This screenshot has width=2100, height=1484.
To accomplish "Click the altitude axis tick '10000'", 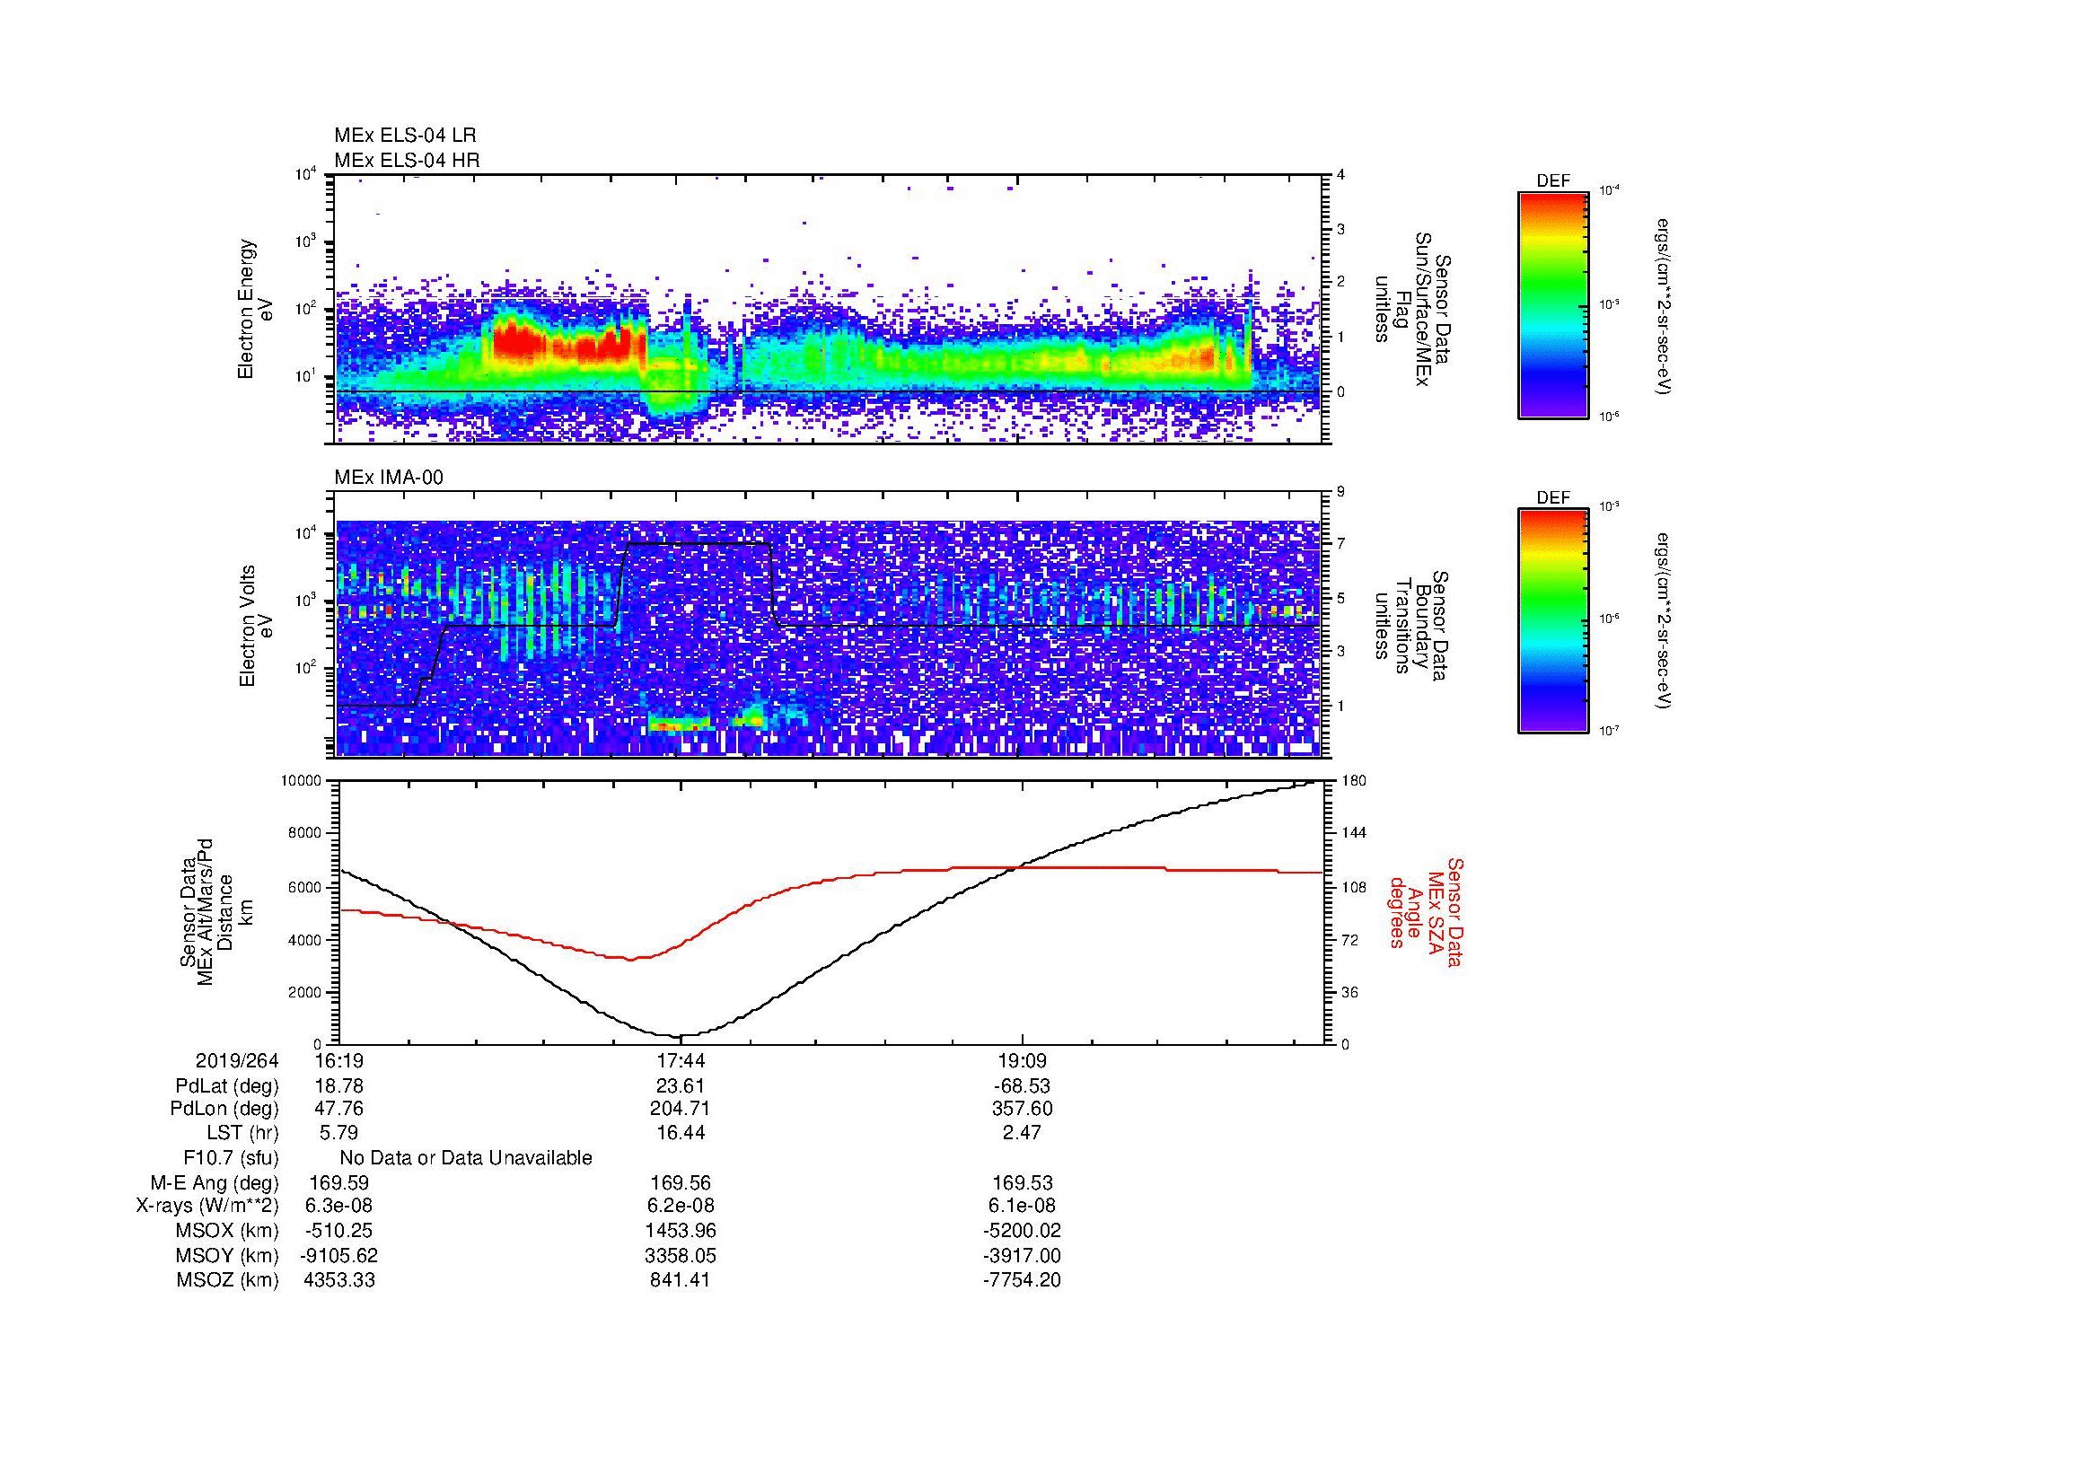I will [x=302, y=780].
